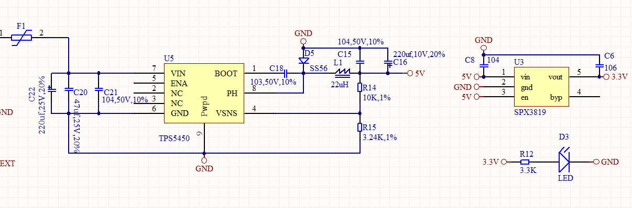Click the 103,50V,10% value of C18
The image size is (632, 208).
pos(274,83)
